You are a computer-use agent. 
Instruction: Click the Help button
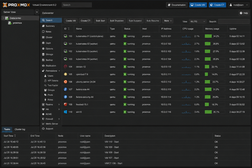pyautogui.click(x=244, y=13)
